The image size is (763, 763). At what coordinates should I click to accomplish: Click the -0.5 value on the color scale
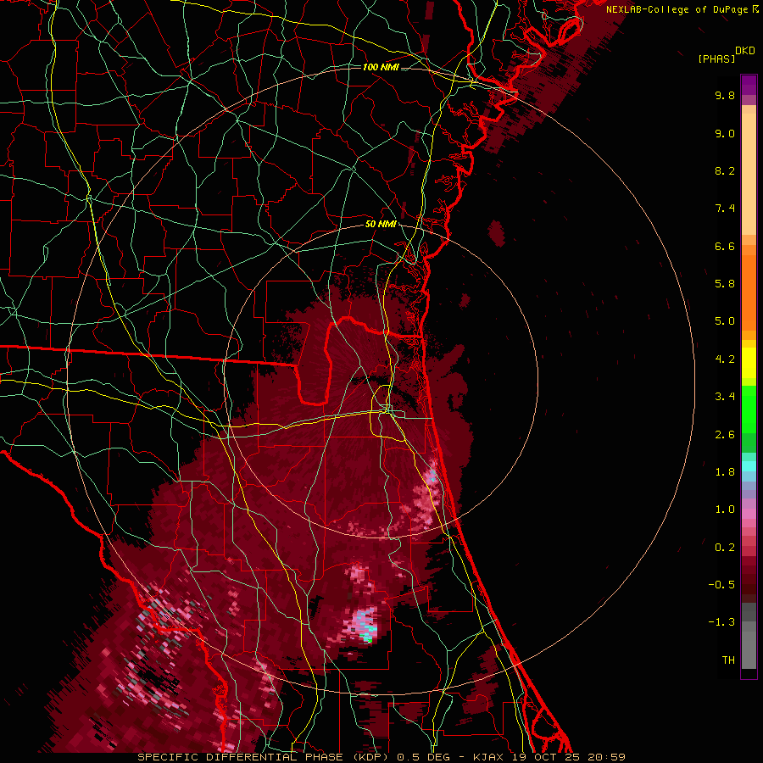[x=721, y=585]
